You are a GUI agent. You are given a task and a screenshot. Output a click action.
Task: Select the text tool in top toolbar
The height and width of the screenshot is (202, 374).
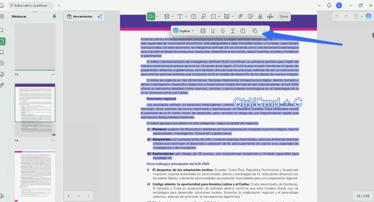click(180, 16)
